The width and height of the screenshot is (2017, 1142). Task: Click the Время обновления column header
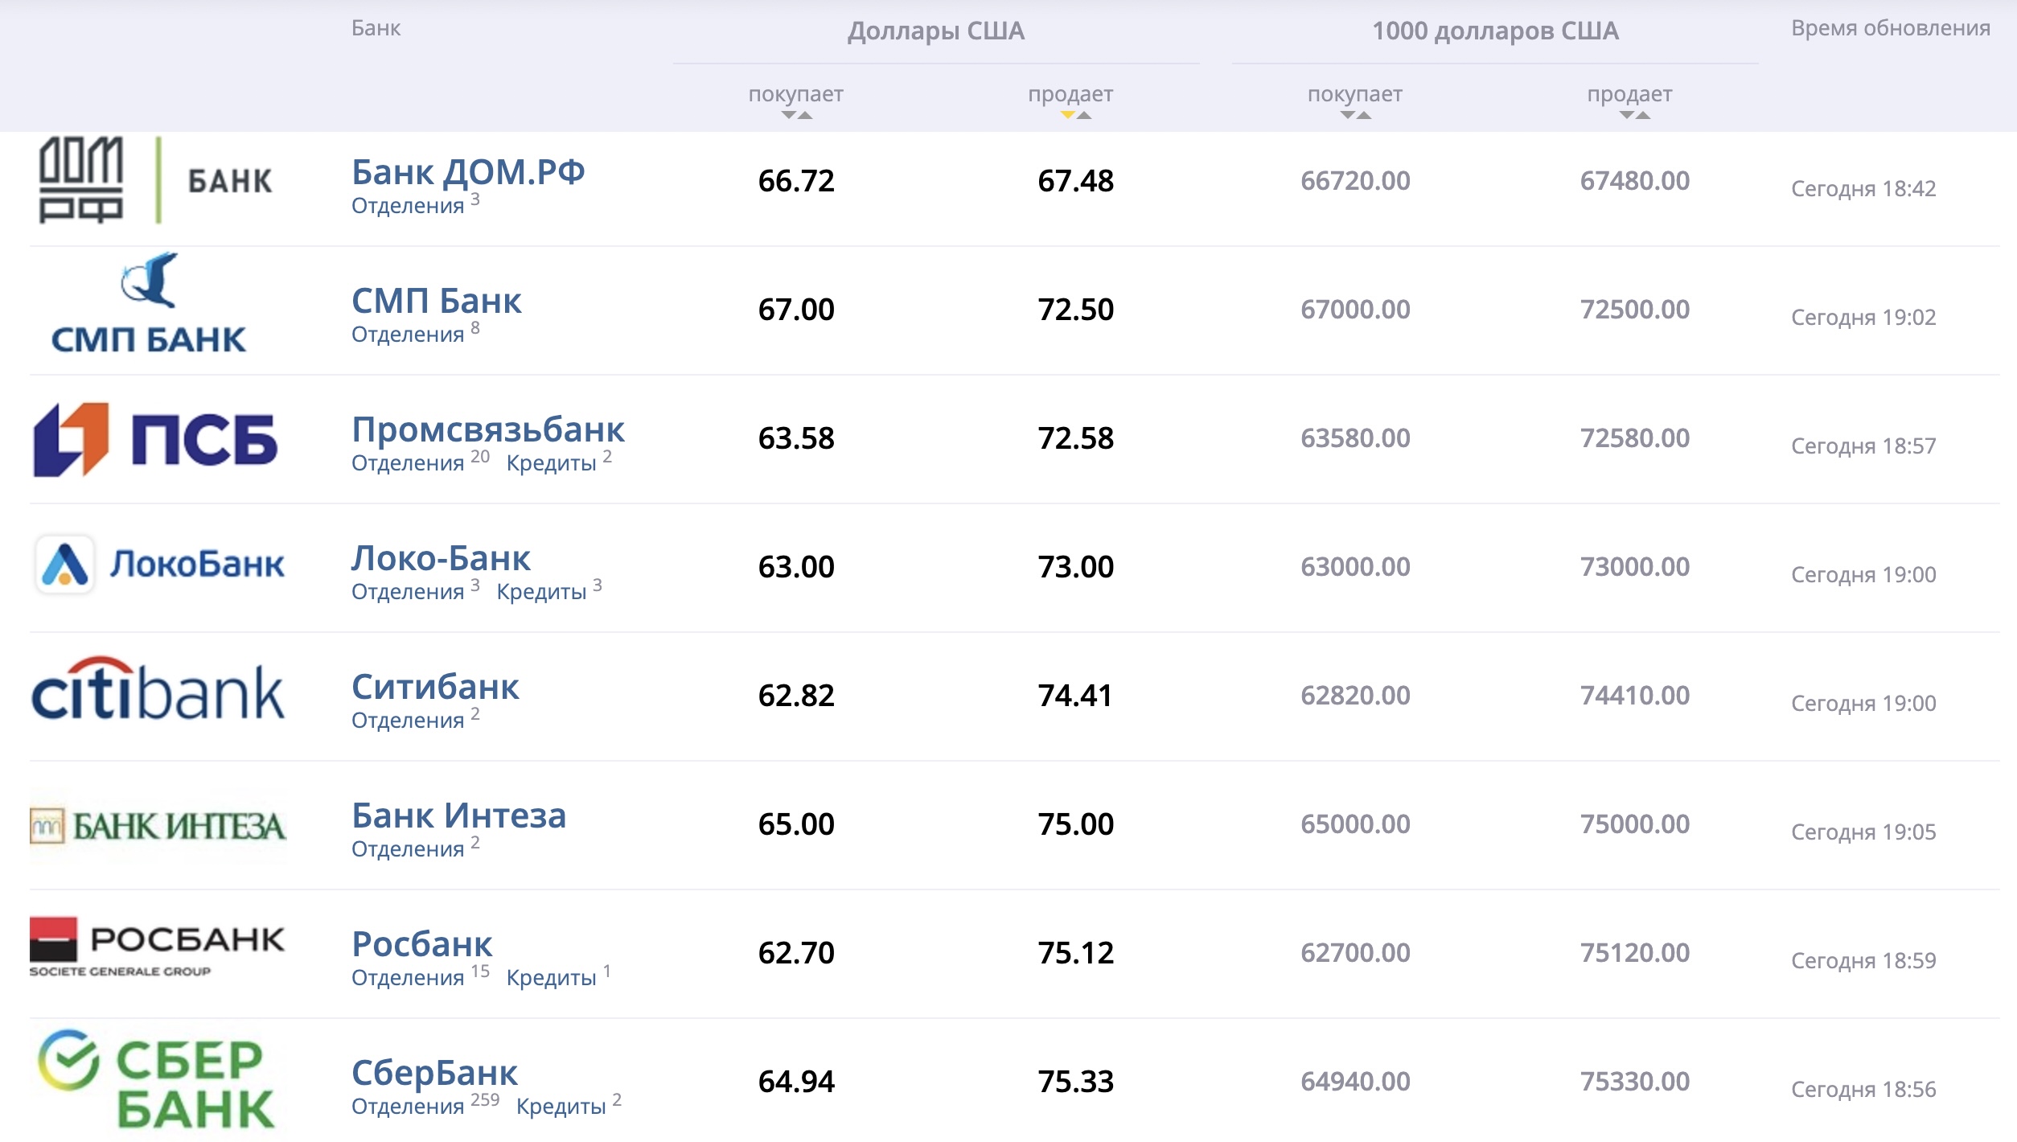pos(1890,28)
